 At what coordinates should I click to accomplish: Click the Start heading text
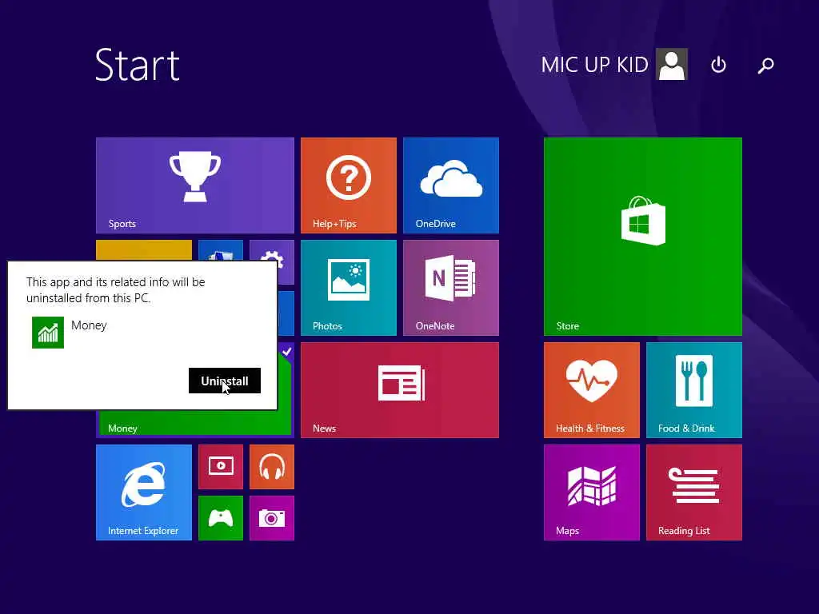point(138,65)
